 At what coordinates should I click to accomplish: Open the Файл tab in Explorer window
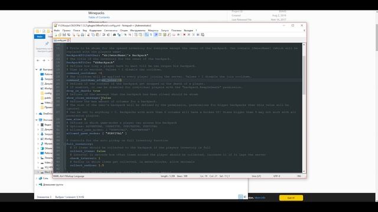click(x=40, y=37)
